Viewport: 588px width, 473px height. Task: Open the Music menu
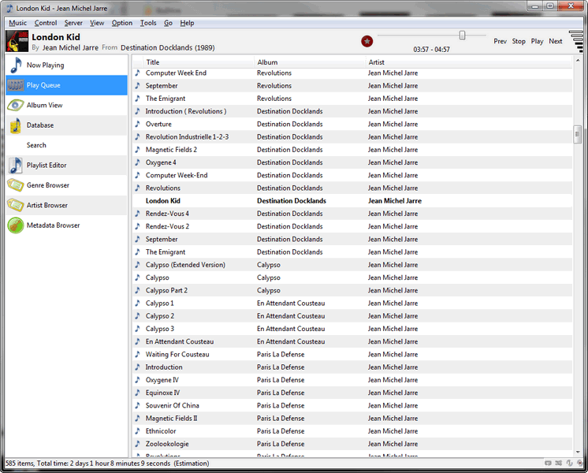tap(17, 23)
